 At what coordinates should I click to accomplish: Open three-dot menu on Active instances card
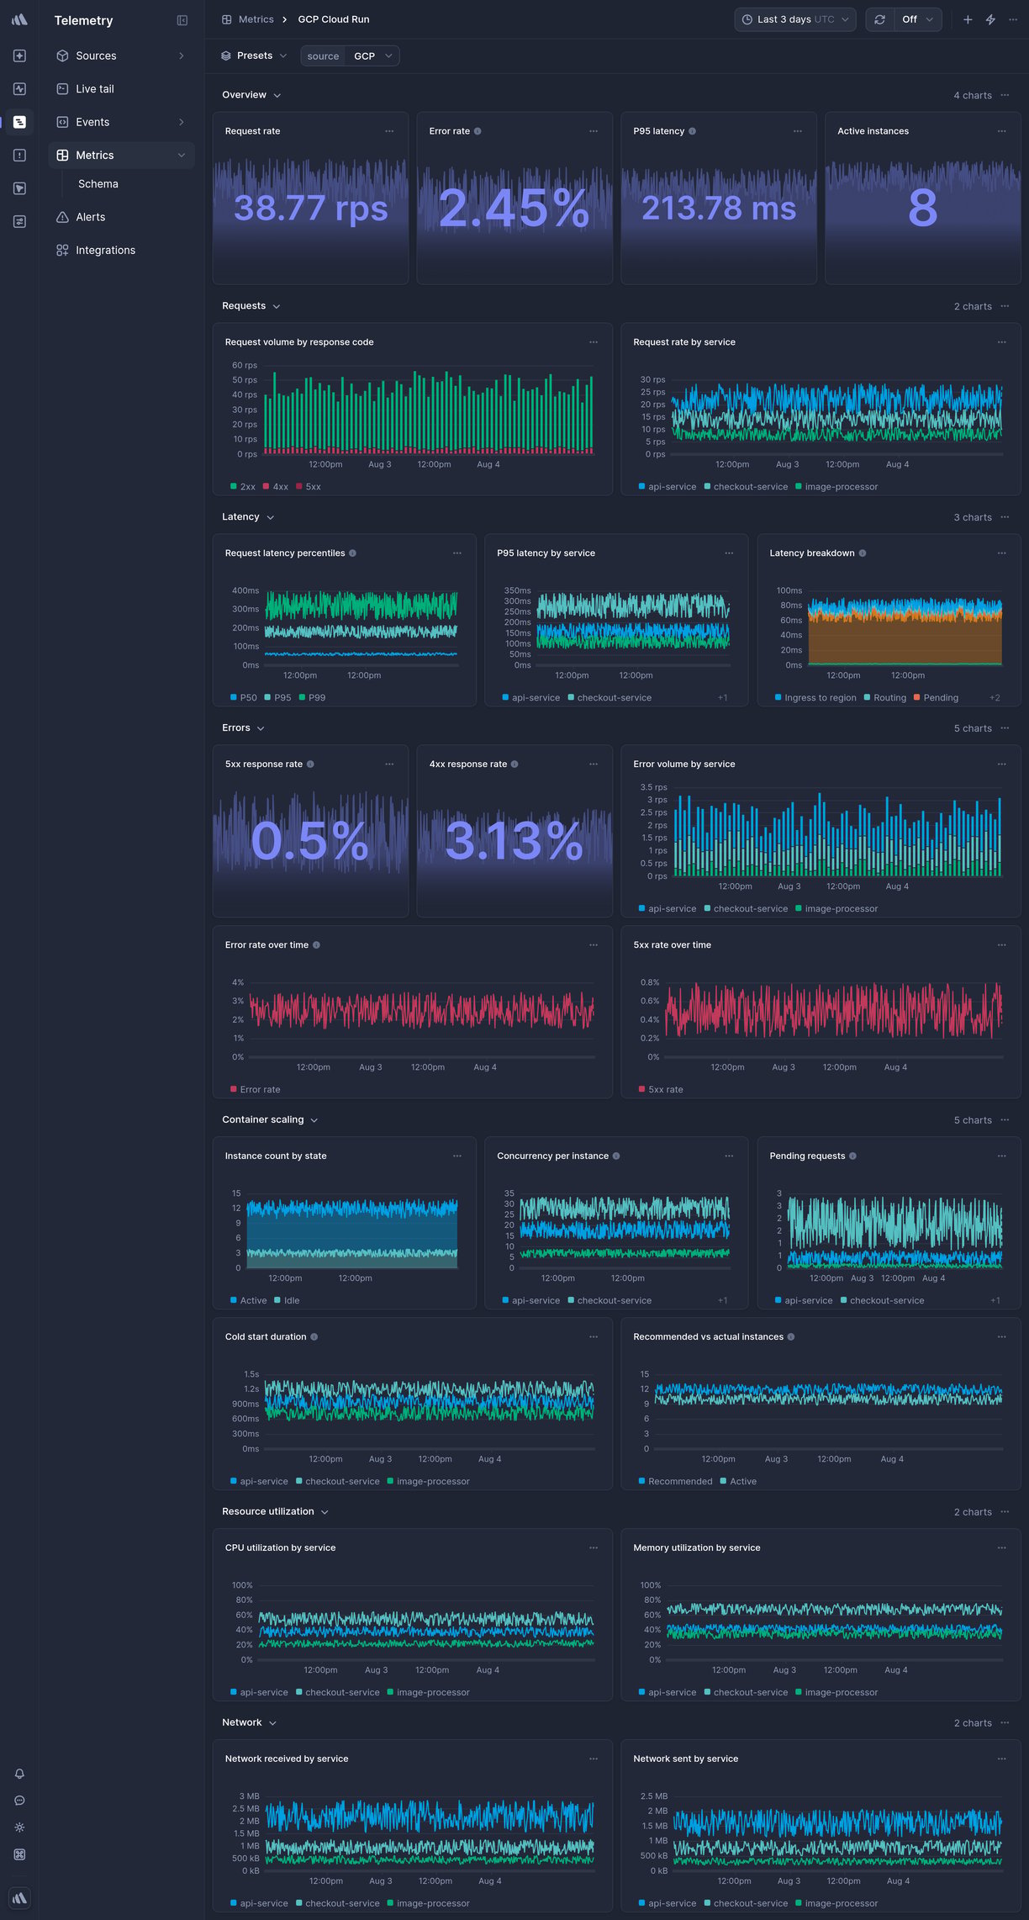click(1001, 131)
